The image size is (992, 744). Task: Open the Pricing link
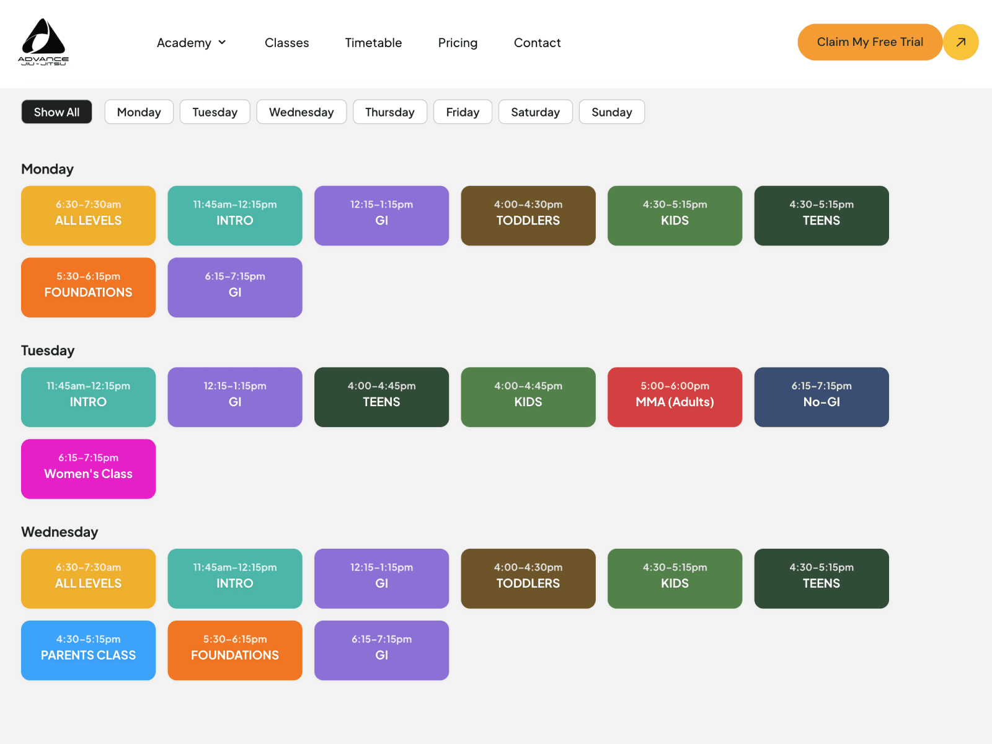[458, 43]
